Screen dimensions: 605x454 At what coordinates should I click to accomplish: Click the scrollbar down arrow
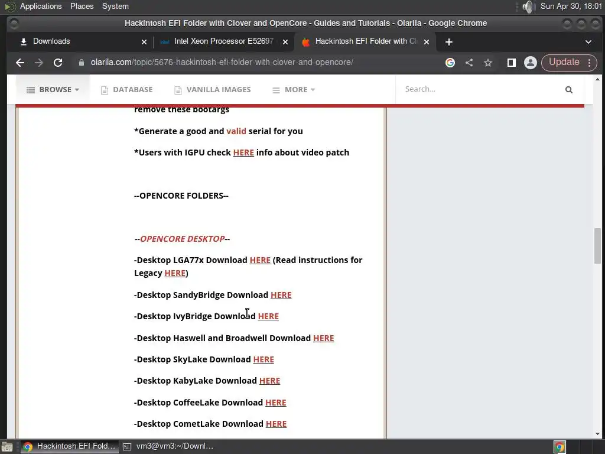click(597, 434)
